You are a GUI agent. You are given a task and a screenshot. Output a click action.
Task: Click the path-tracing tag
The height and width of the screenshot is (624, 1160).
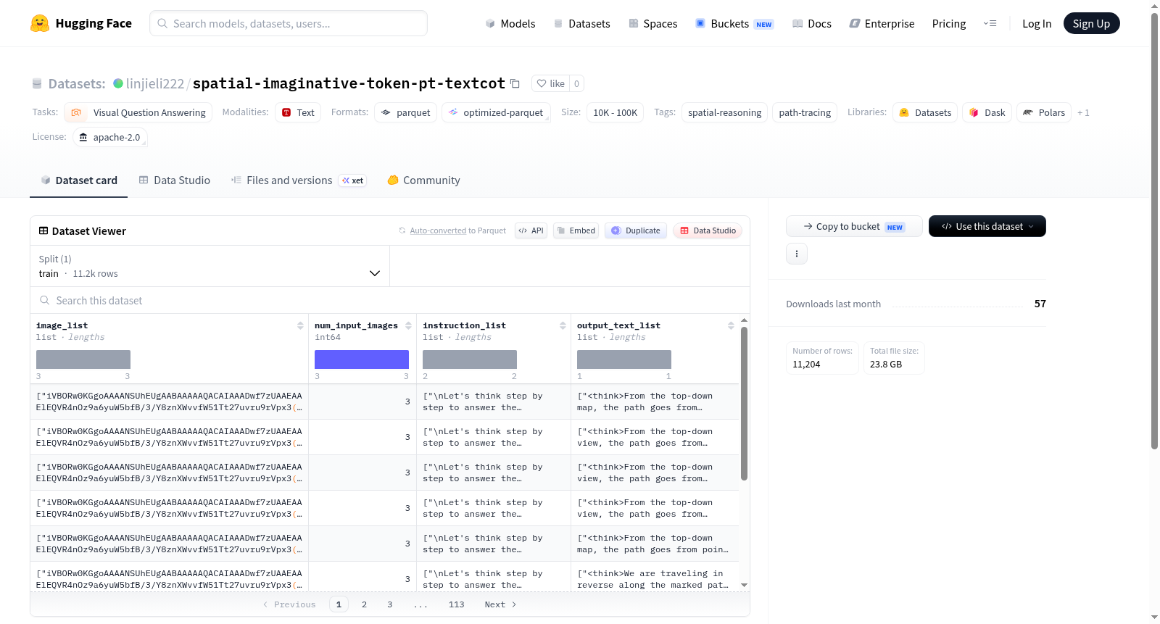click(x=805, y=112)
